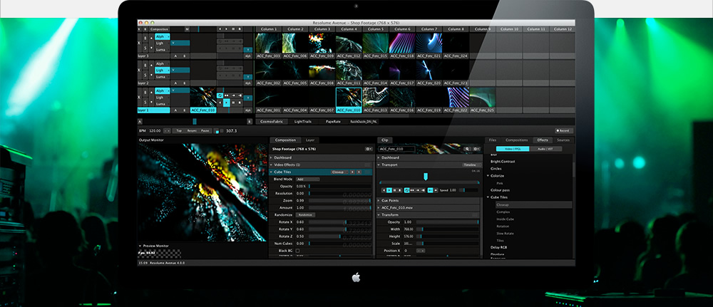Remove the Cube Tiles effect with its X icon
Screen dimensions: 713x307
359,172
